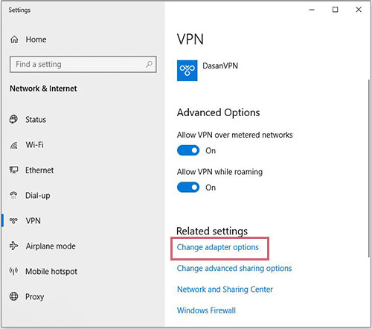Disable Allow VPN while roaming switch
The image size is (372, 329).
[188, 188]
